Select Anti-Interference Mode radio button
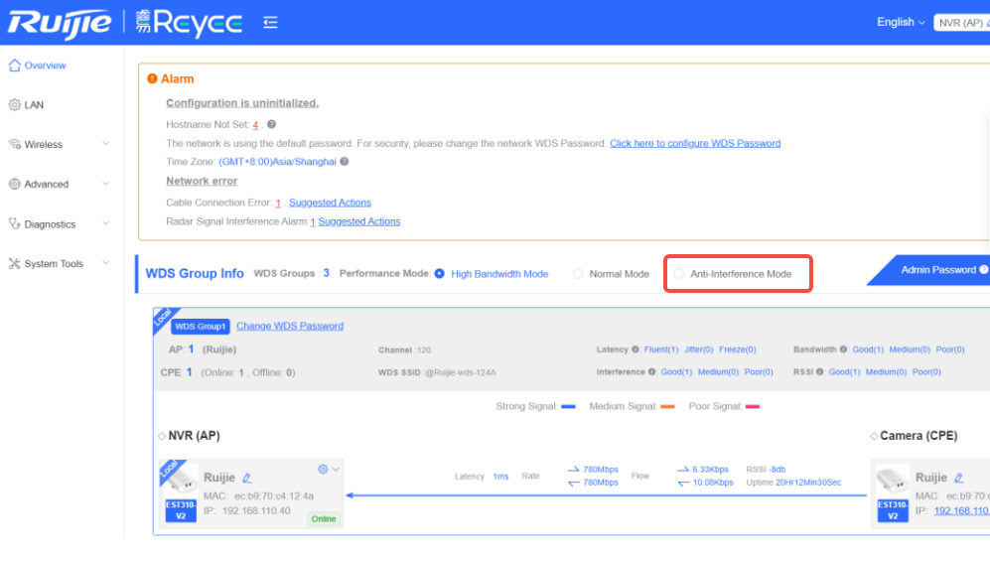Viewport: 990px width, 561px height. click(x=679, y=274)
